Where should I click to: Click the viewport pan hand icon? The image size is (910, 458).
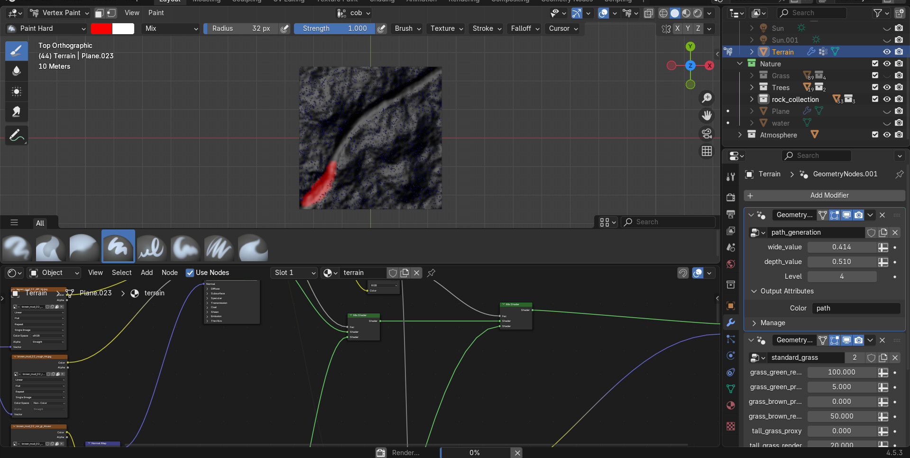tap(707, 116)
